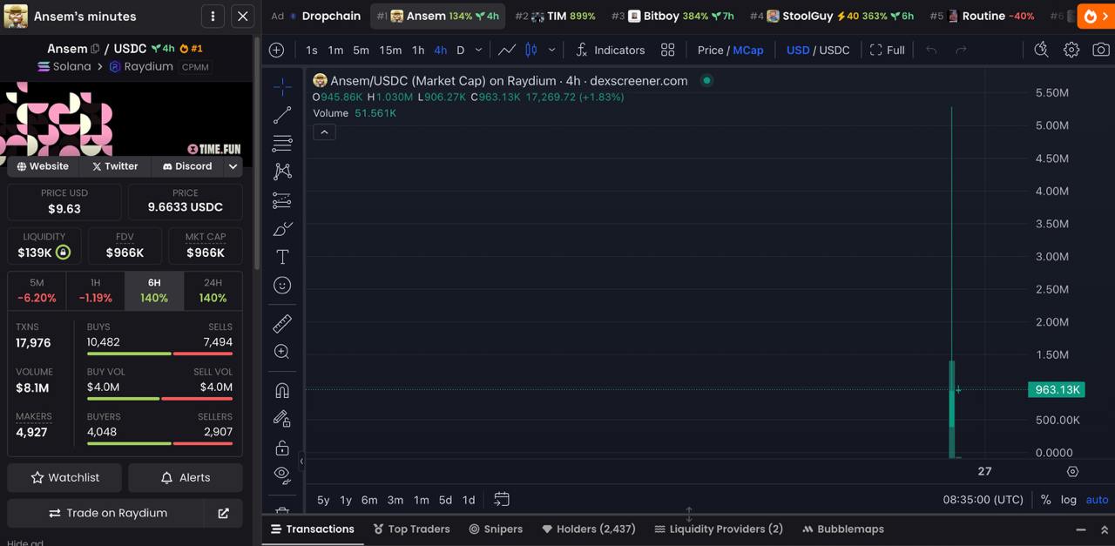Viewport: 1115px width, 546px height.
Task: Open the Top Traders tab
Action: tap(412, 529)
